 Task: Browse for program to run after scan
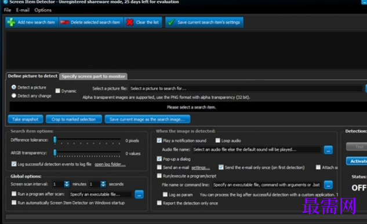(x=139, y=194)
